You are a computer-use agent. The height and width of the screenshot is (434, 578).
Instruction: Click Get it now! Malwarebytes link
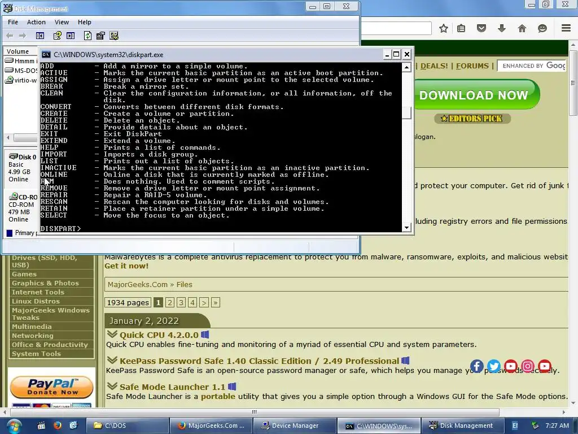tap(126, 266)
